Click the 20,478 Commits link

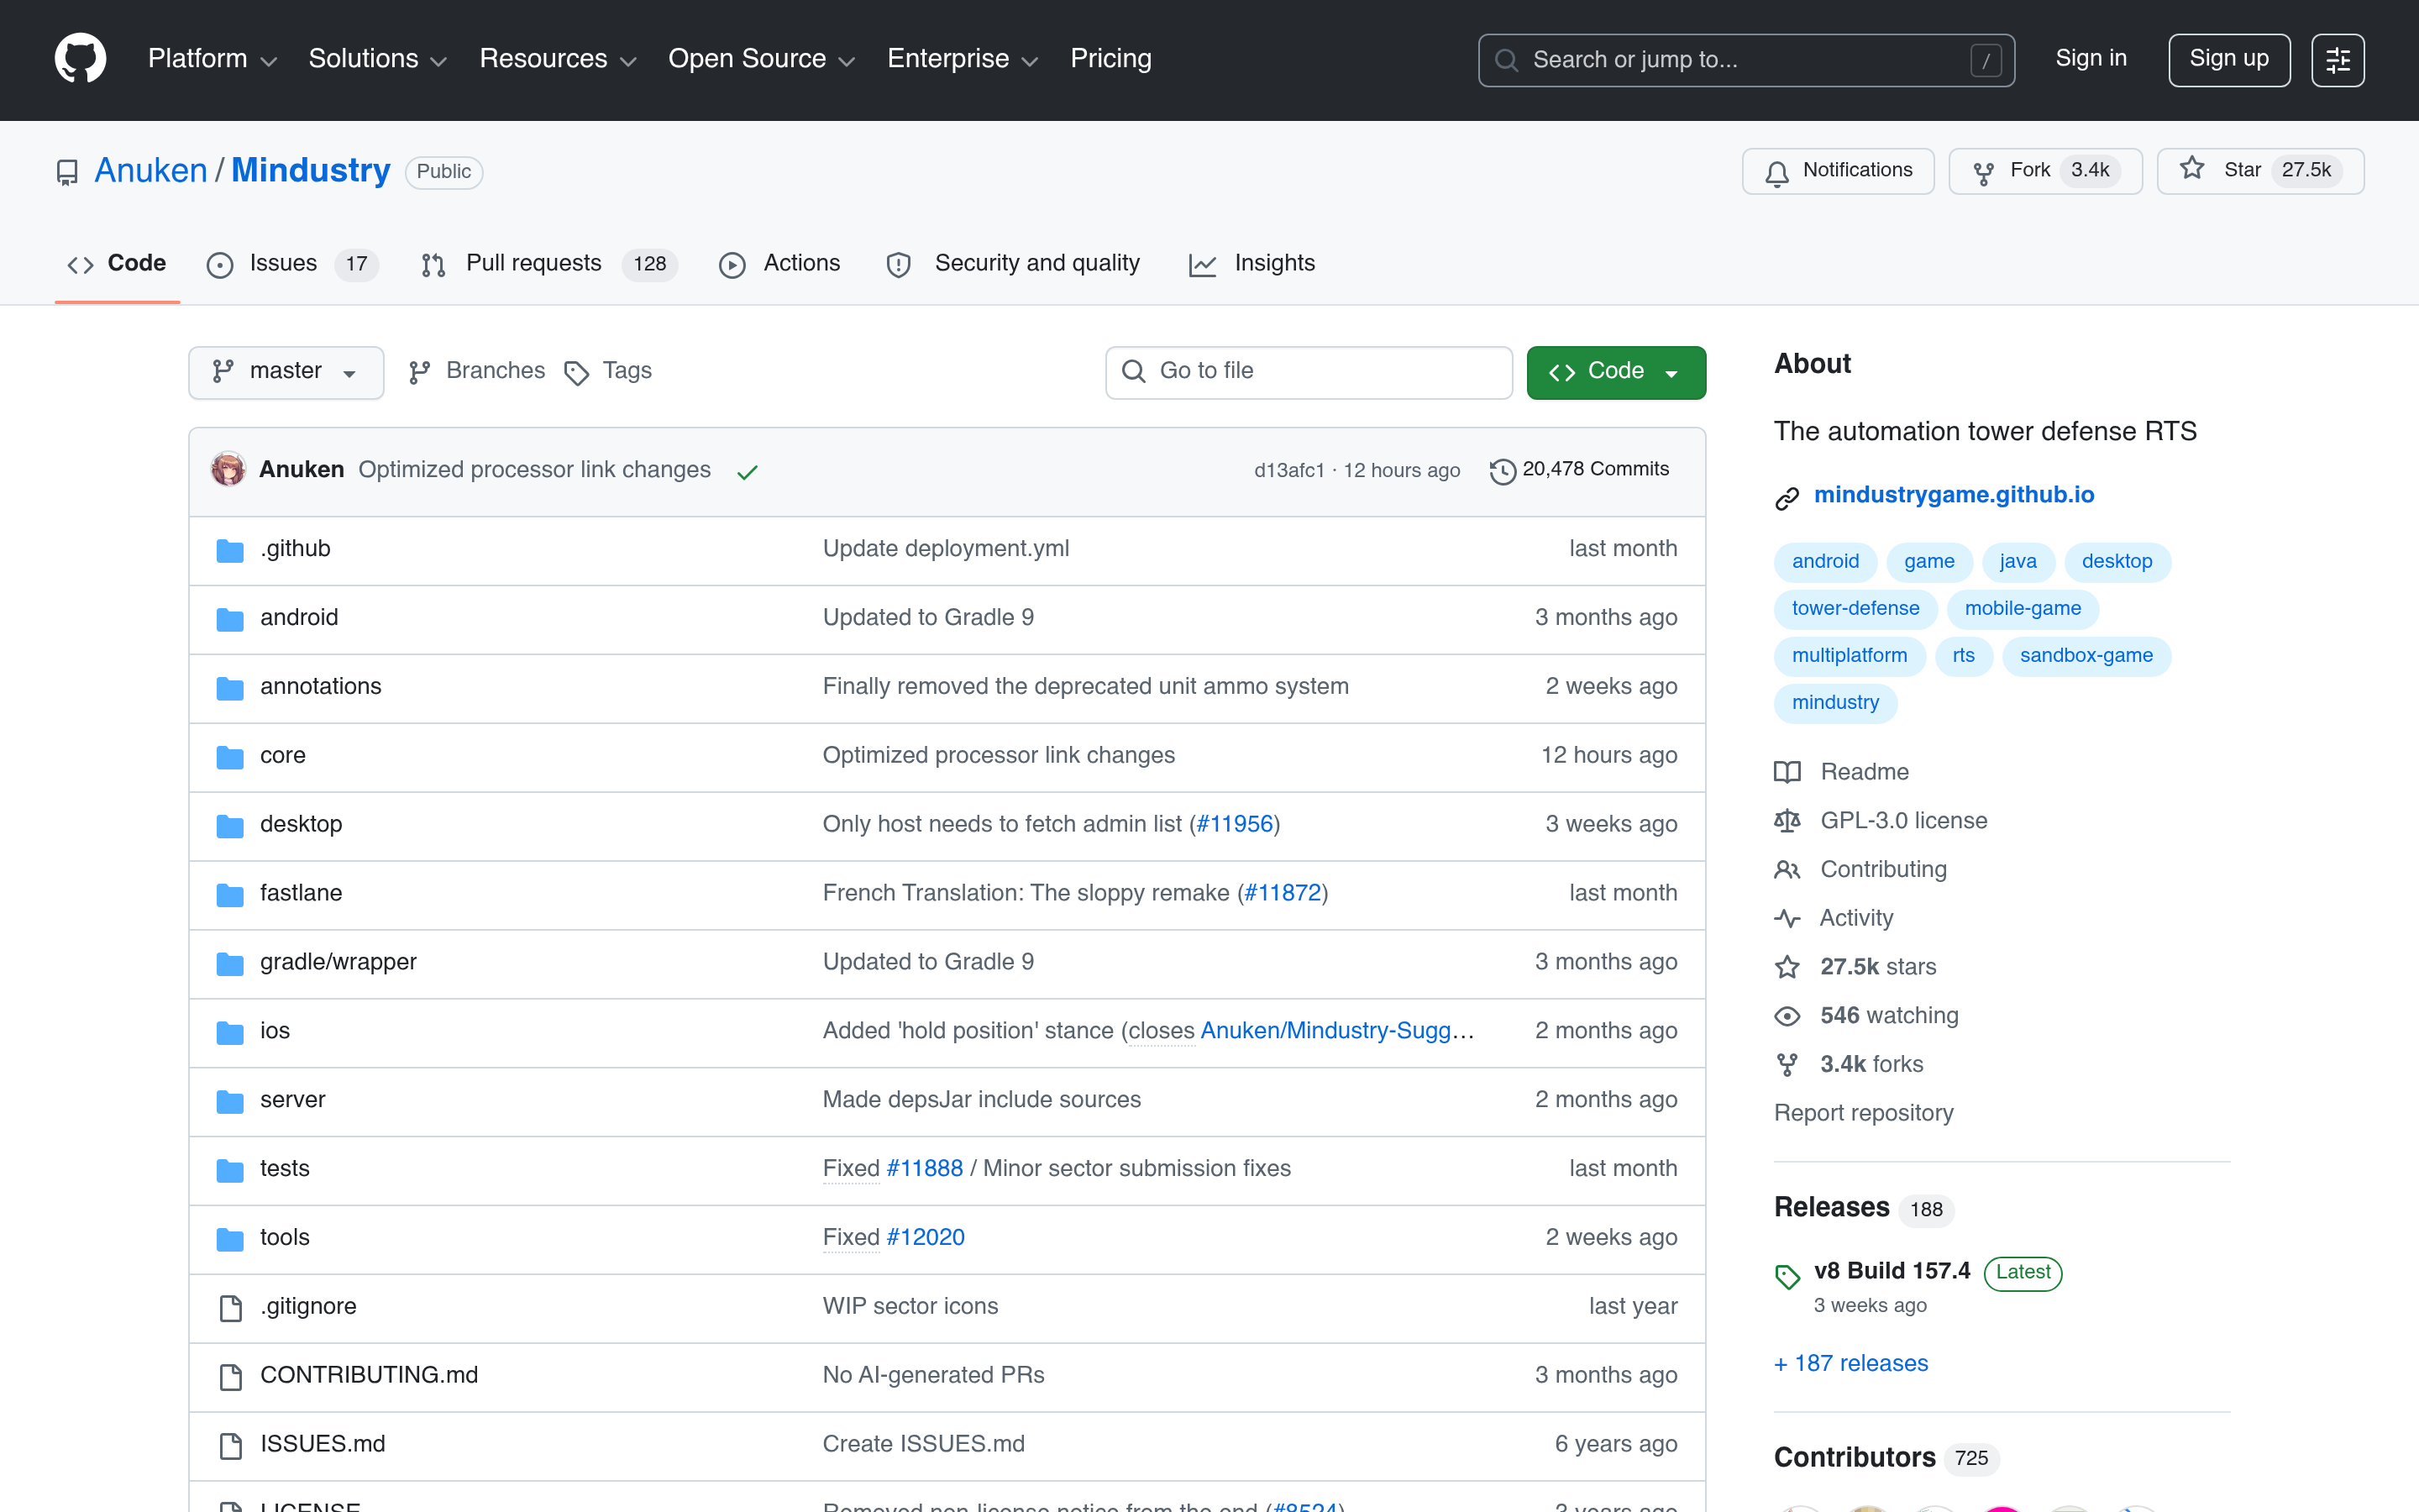(x=1579, y=470)
